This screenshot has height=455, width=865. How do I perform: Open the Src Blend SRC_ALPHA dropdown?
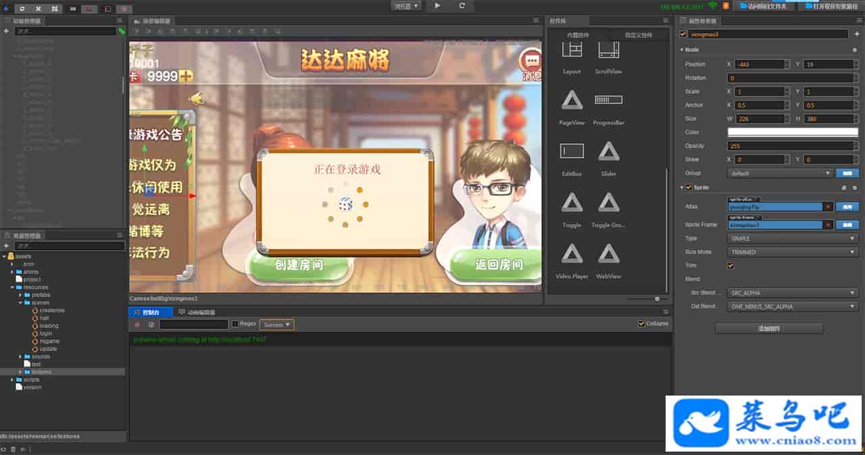(792, 293)
